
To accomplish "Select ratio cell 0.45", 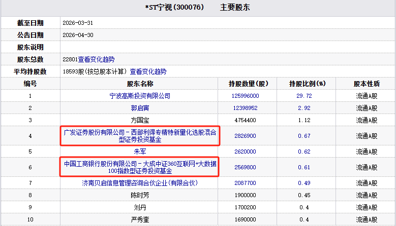I will [x=304, y=195].
